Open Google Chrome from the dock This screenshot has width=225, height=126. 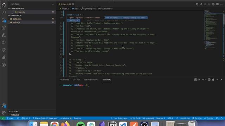(x=54, y=124)
